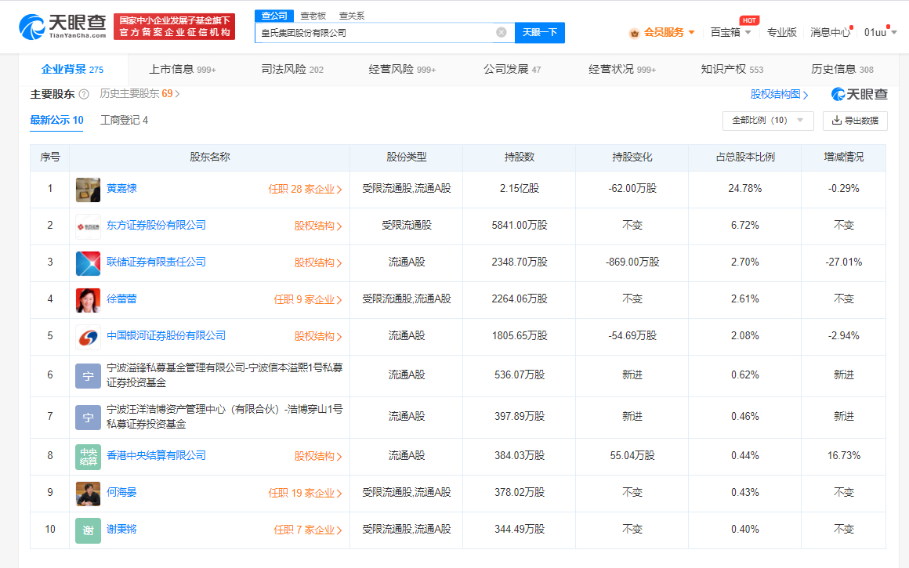The width and height of the screenshot is (909, 568).
Task: Open 股权结构 for 香港中央结算有限公司
Action: 317,456
